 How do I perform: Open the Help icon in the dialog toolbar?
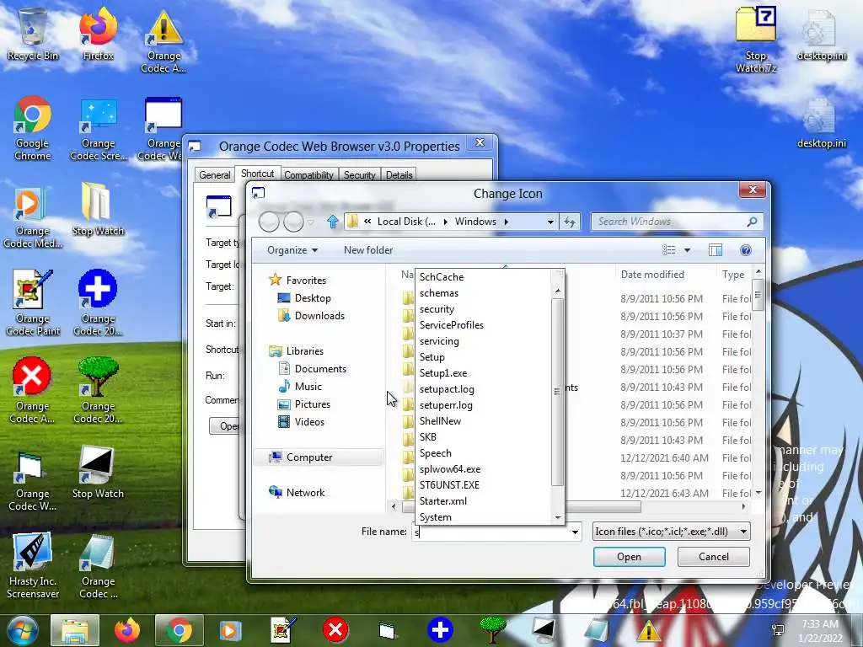point(746,250)
